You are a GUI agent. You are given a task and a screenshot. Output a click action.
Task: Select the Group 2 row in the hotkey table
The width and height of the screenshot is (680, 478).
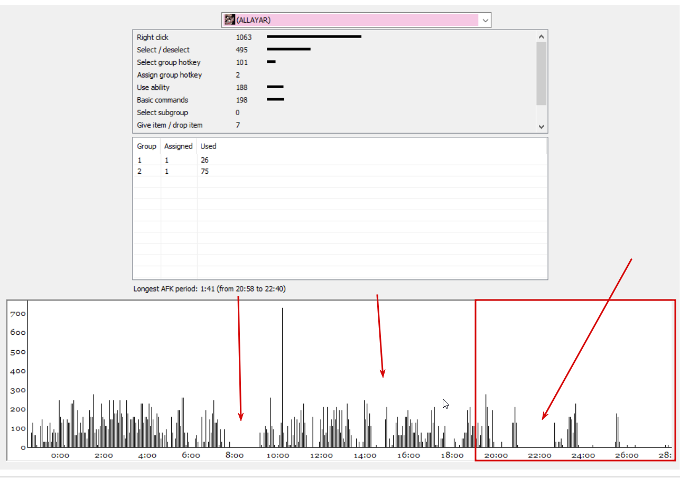pyautogui.click(x=340, y=171)
